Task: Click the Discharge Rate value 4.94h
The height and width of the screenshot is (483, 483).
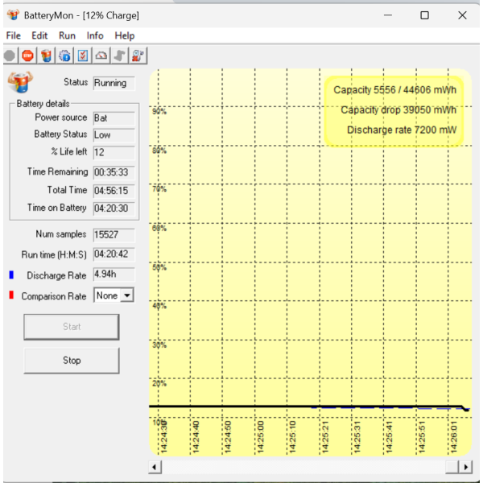Action: click(114, 275)
